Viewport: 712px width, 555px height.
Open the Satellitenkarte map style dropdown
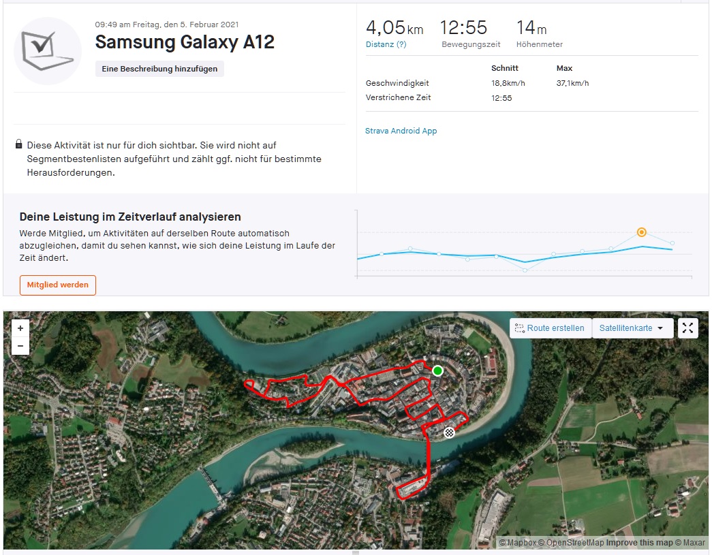pos(632,328)
